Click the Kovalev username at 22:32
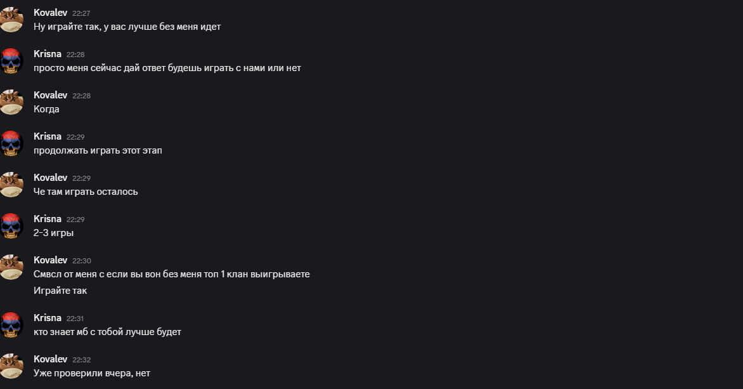 50,359
